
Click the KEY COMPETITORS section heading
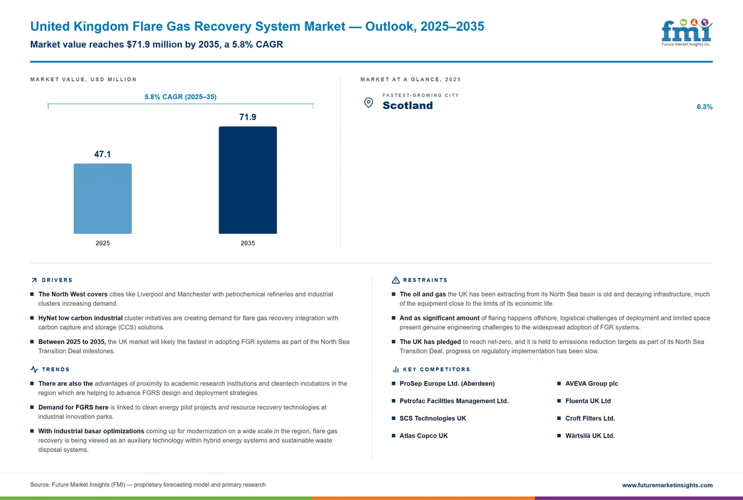coord(437,369)
